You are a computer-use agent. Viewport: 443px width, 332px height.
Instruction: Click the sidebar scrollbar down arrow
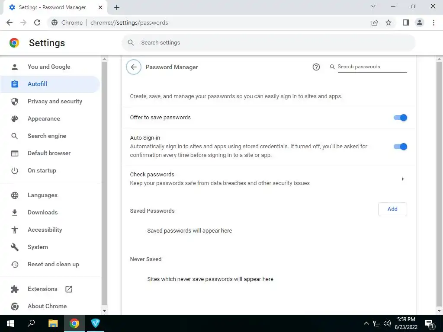(104, 310)
